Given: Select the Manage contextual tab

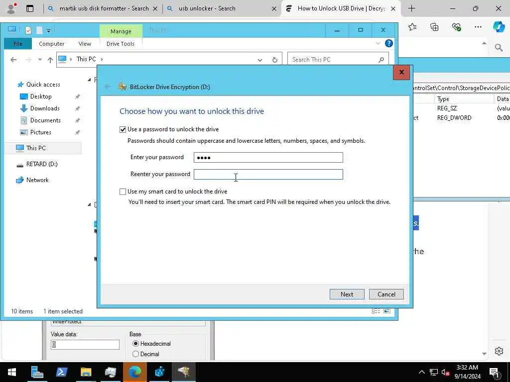Looking at the screenshot, I should tap(121, 31).
